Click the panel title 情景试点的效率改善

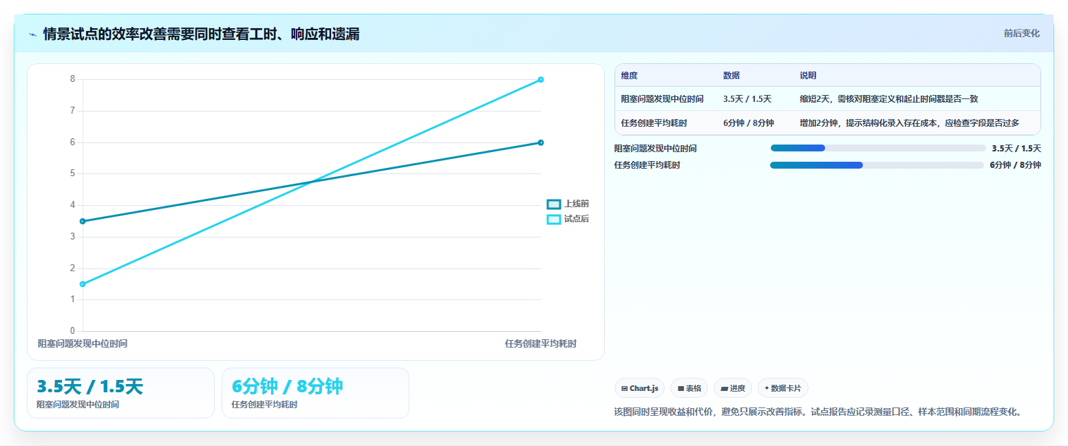[201, 34]
